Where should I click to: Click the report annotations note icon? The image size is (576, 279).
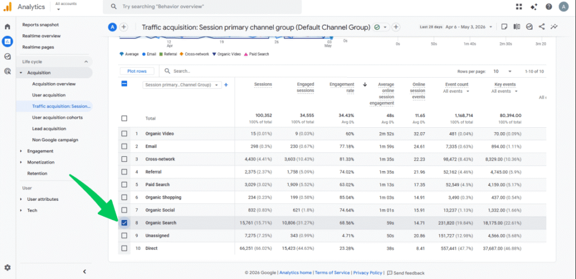pos(505,26)
